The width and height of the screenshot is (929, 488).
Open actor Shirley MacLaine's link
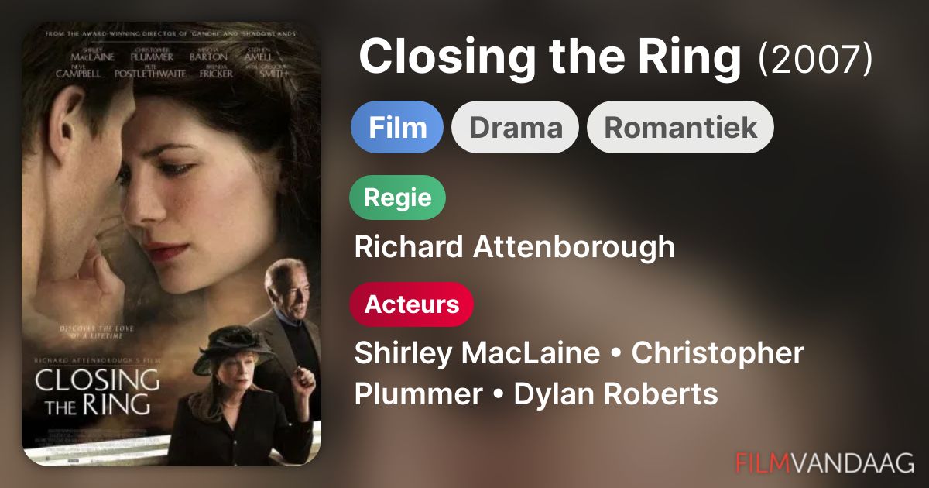477,353
